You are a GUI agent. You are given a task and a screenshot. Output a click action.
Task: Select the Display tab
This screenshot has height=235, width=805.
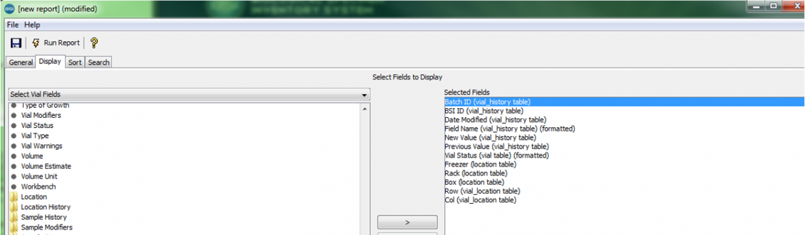50,61
